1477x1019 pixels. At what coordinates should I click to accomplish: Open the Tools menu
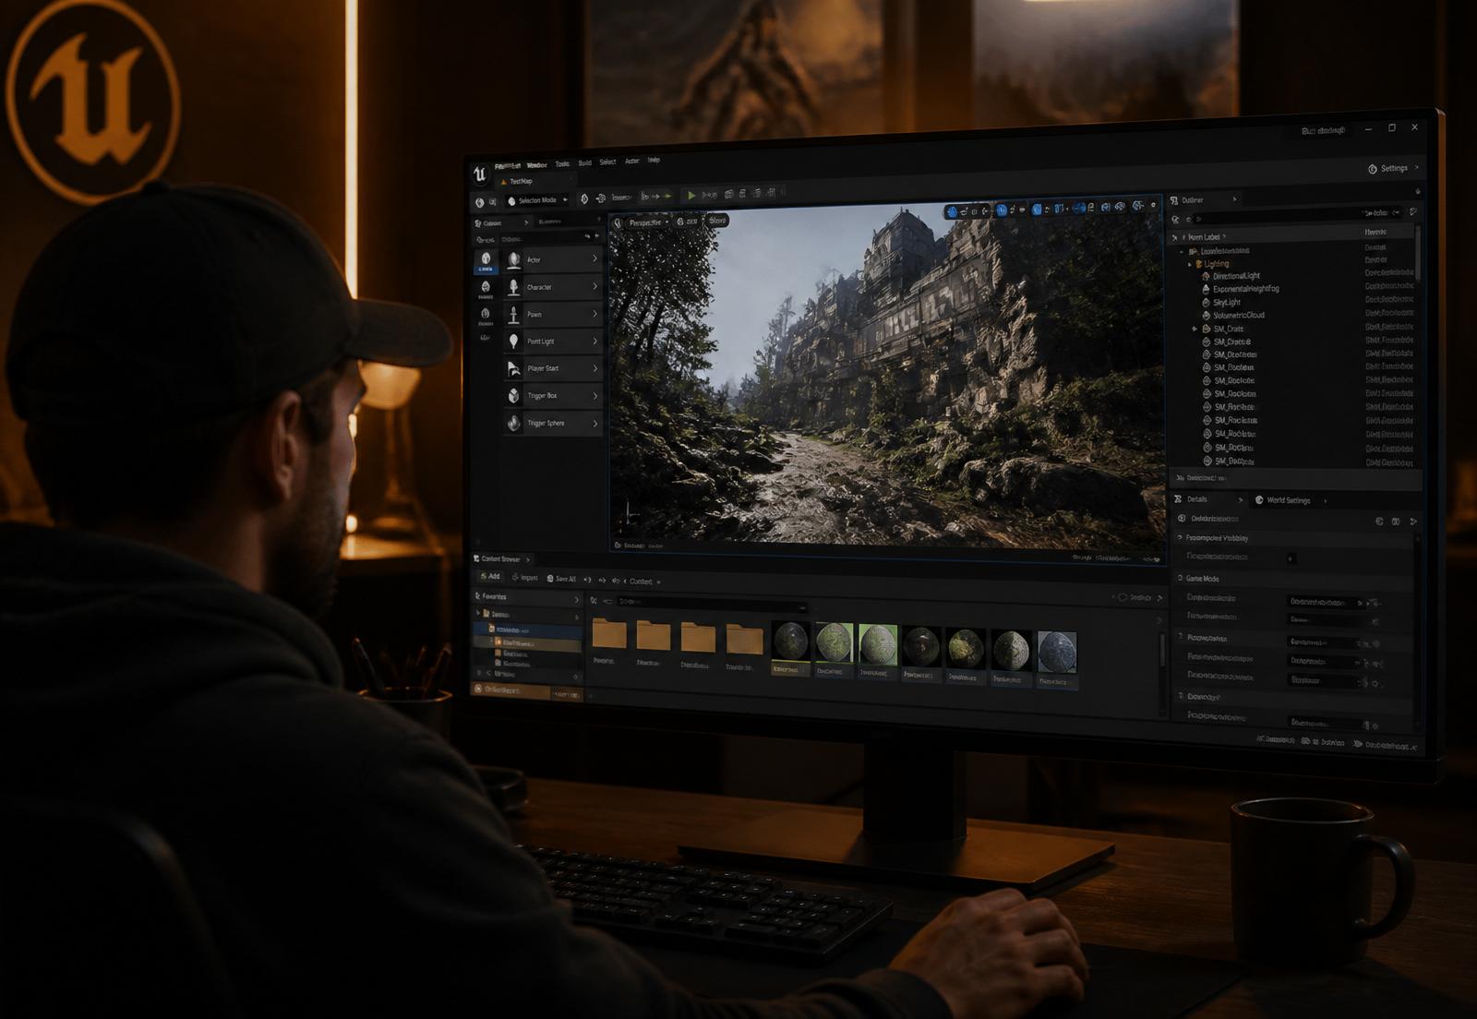562,164
